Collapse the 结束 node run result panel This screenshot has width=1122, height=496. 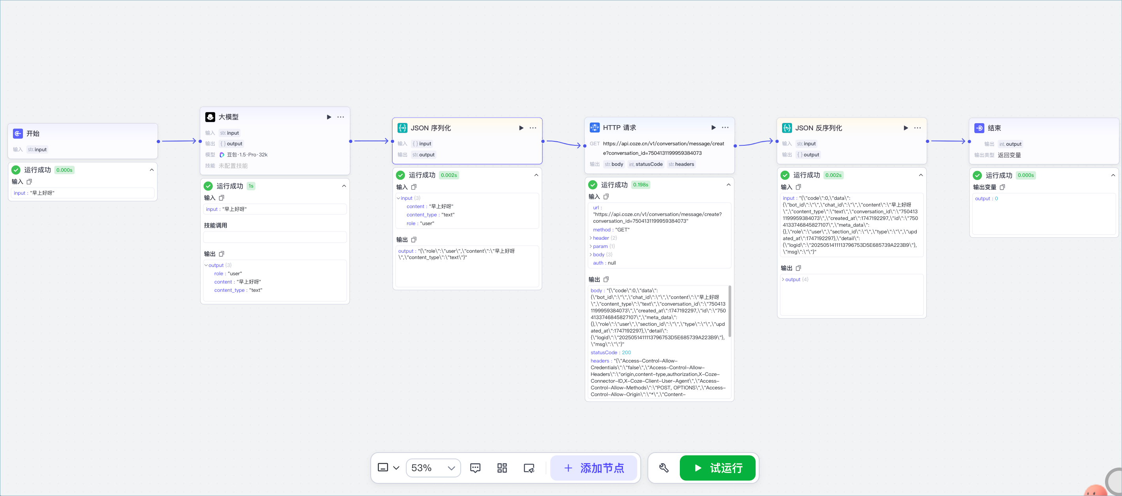coord(1113,175)
